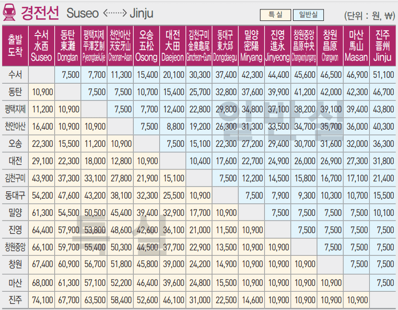Click the 경전선 title text

click(40, 13)
